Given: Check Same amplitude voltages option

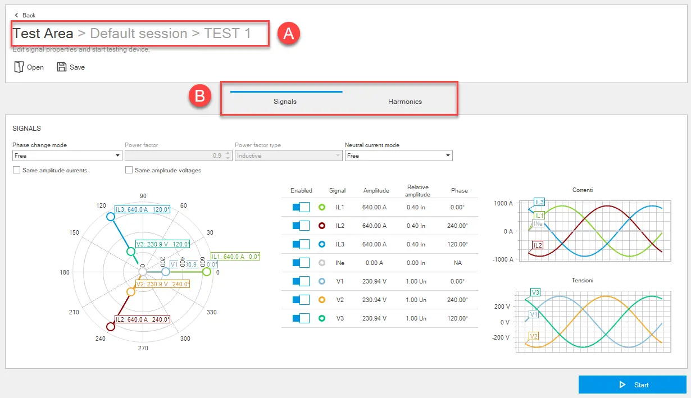Looking at the screenshot, I should (129, 170).
